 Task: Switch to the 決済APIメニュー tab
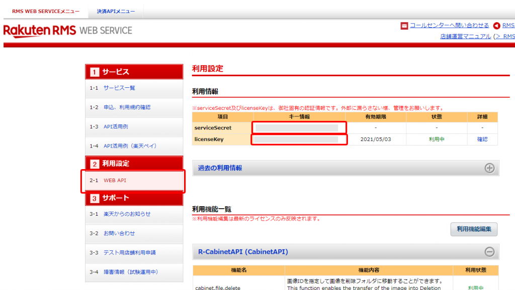point(116,12)
